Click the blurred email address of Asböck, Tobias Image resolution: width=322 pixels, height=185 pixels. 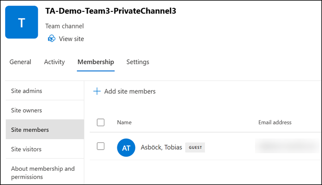pyautogui.click(x=287, y=146)
